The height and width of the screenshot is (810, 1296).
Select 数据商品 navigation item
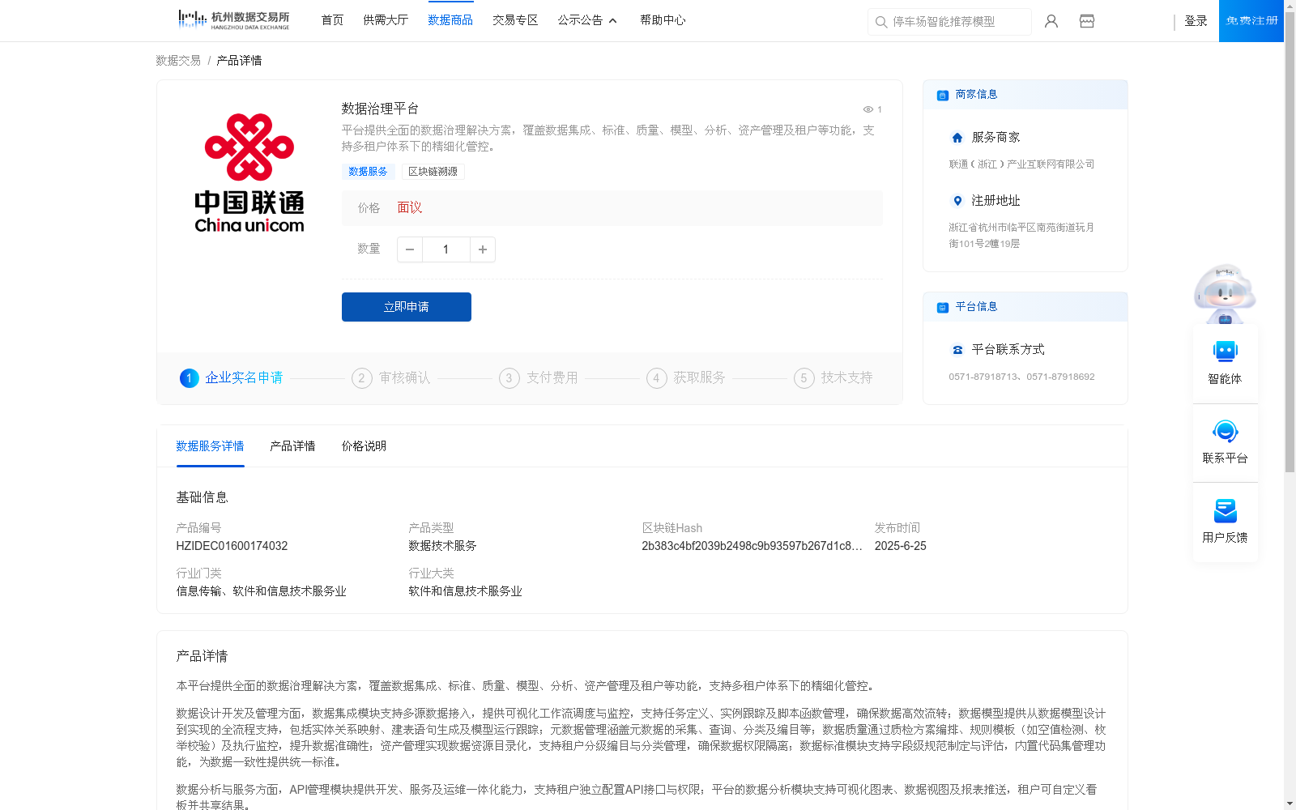(x=450, y=20)
